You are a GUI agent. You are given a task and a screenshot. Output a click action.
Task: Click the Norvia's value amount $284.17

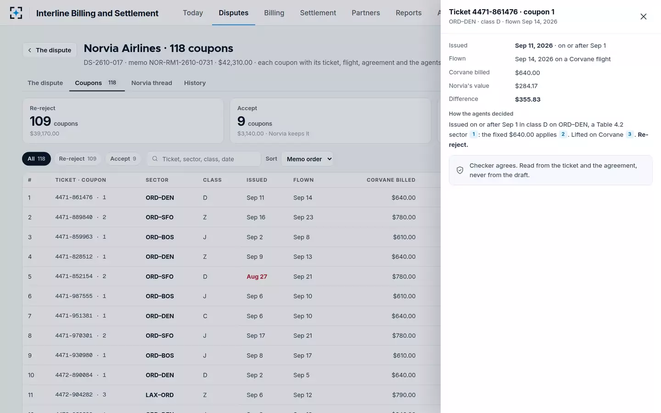click(526, 86)
